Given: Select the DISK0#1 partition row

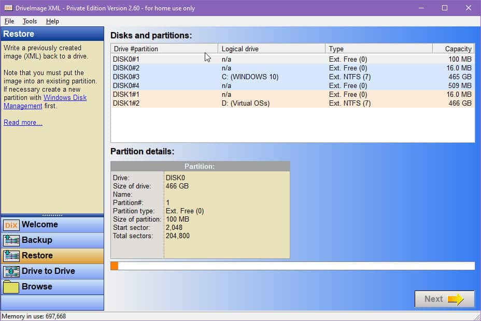Looking at the screenshot, I should (292, 59).
